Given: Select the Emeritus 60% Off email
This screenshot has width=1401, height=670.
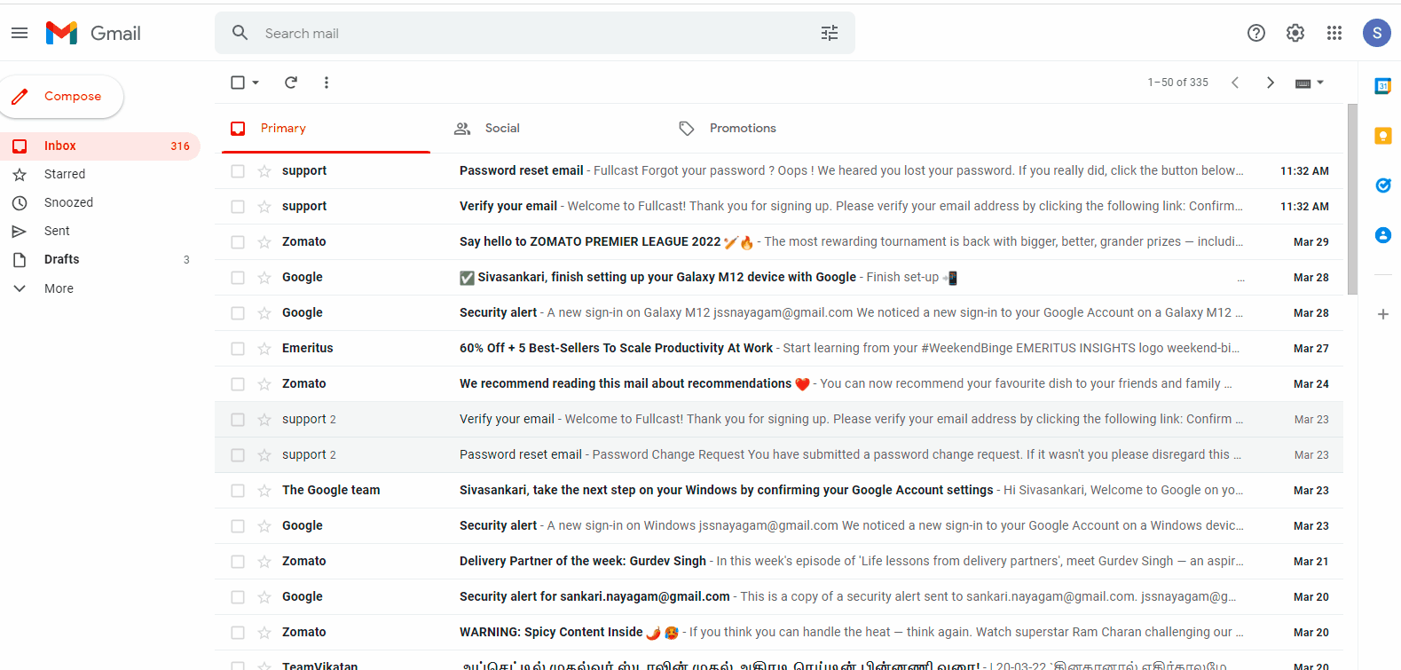Looking at the screenshot, I should point(238,349).
